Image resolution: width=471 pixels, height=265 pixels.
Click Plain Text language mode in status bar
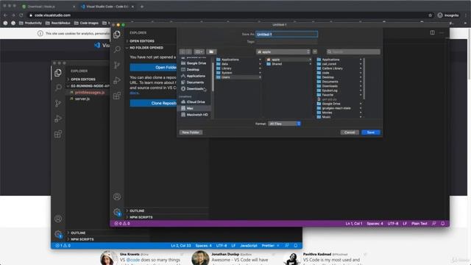[x=419, y=224]
